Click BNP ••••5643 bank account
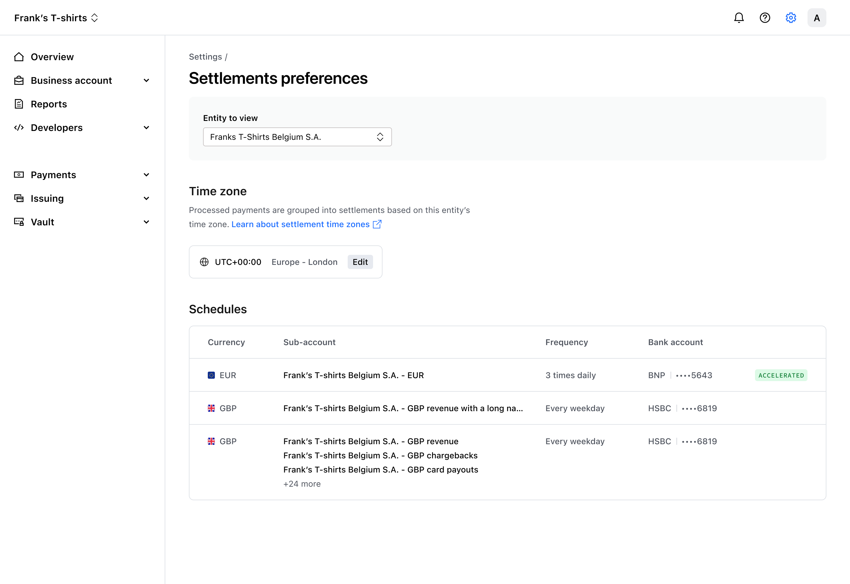This screenshot has height=584, width=850. 680,375
